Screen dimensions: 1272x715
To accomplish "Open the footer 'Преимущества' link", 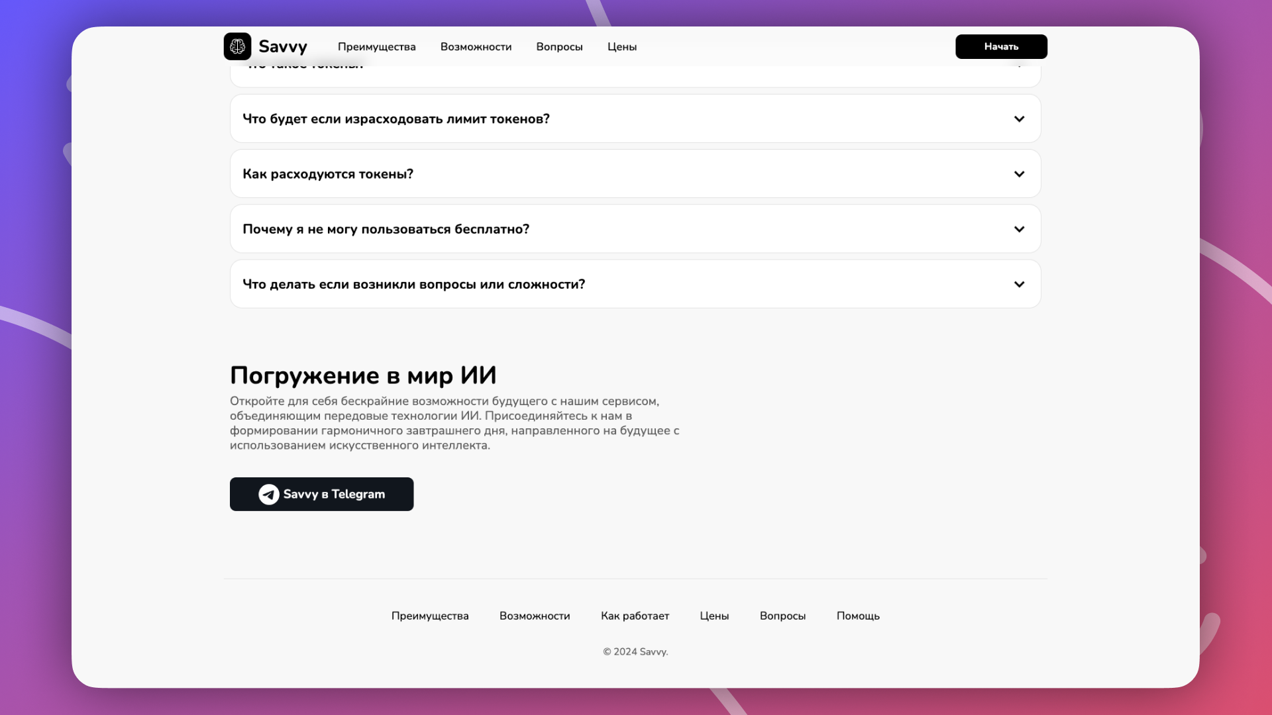I will (429, 616).
